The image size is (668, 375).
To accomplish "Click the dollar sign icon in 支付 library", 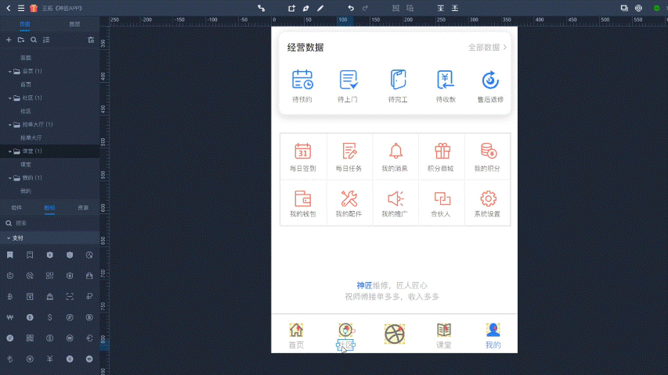I will tap(49, 317).
